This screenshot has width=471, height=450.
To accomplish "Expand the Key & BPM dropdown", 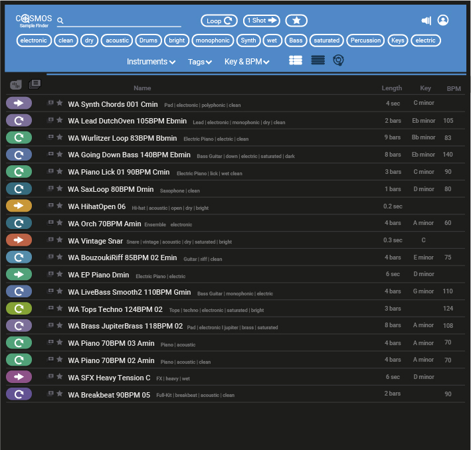I will (247, 62).
